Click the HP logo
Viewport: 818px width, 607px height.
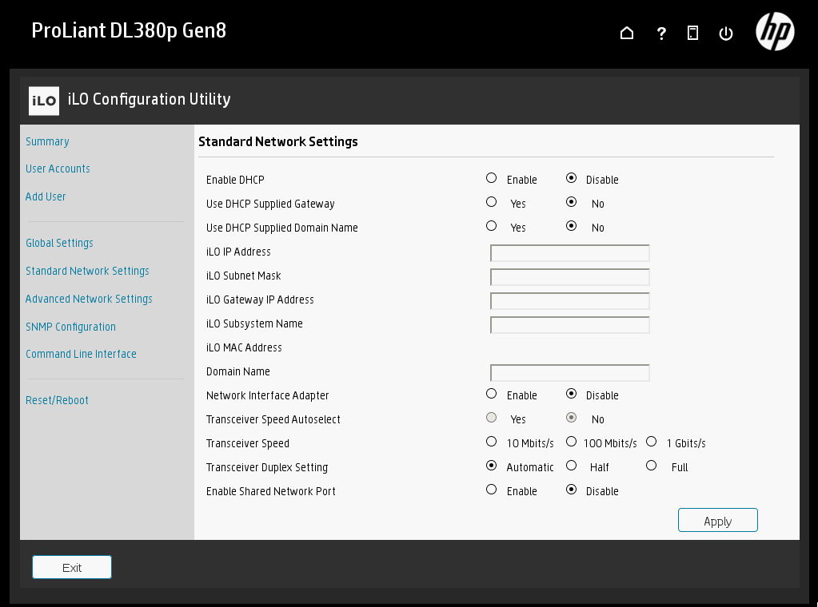tap(775, 31)
